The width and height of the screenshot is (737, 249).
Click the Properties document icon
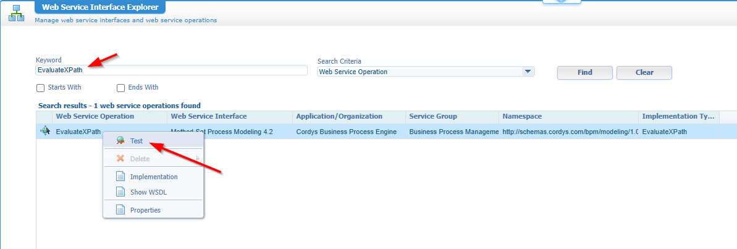pyautogui.click(x=120, y=210)
